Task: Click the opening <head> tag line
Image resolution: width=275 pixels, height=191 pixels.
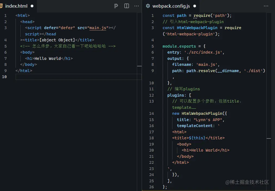Action: click(x=27, y=21)
